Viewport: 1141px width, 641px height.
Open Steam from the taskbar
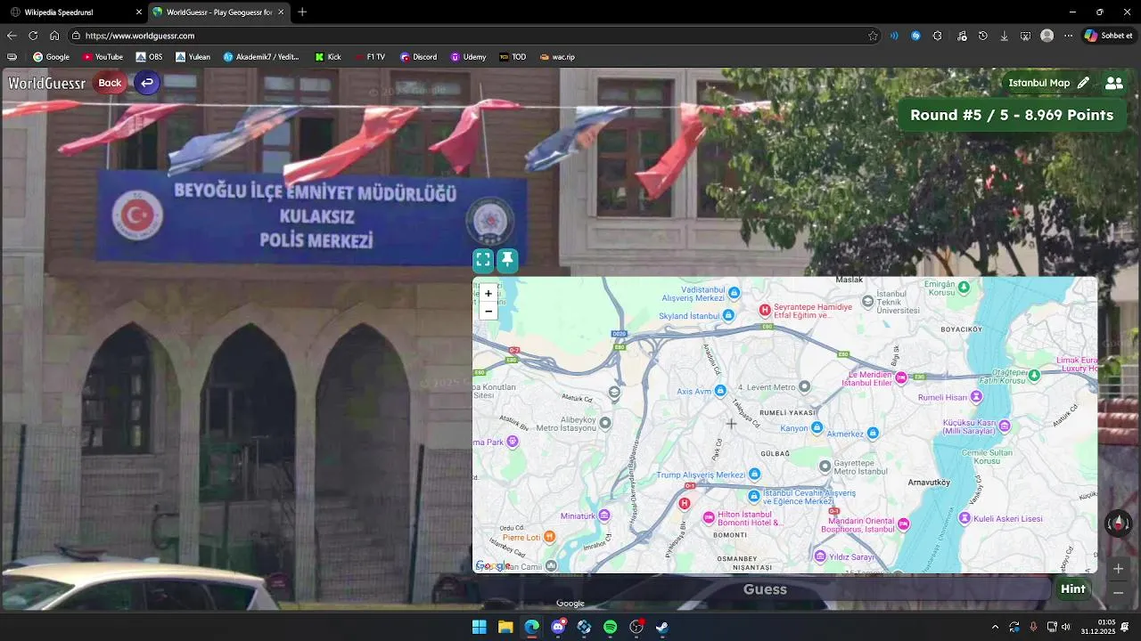point(662,627)
